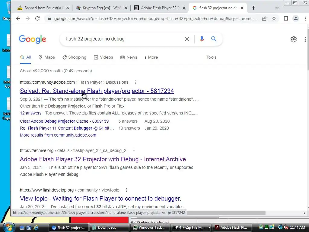
Task: Open Chrome profile avatar
Action: pyautogui.click(x=296, y=18)
